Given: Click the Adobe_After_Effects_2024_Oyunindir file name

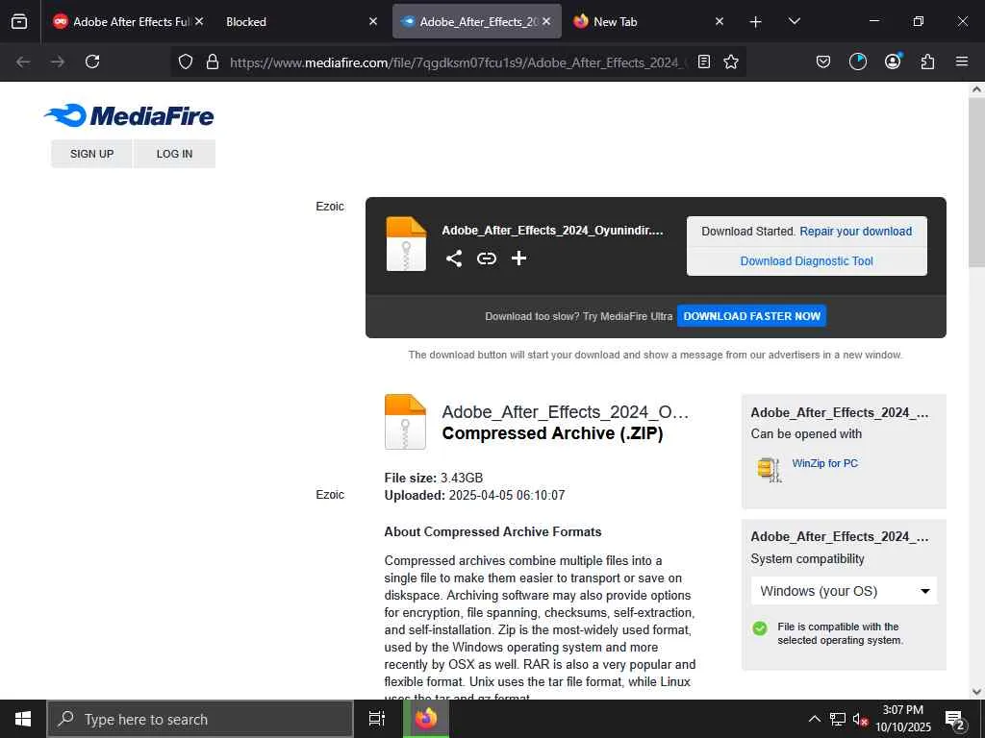Looking at the screenshot, I should pyautogui.click(x=552, y=231).
